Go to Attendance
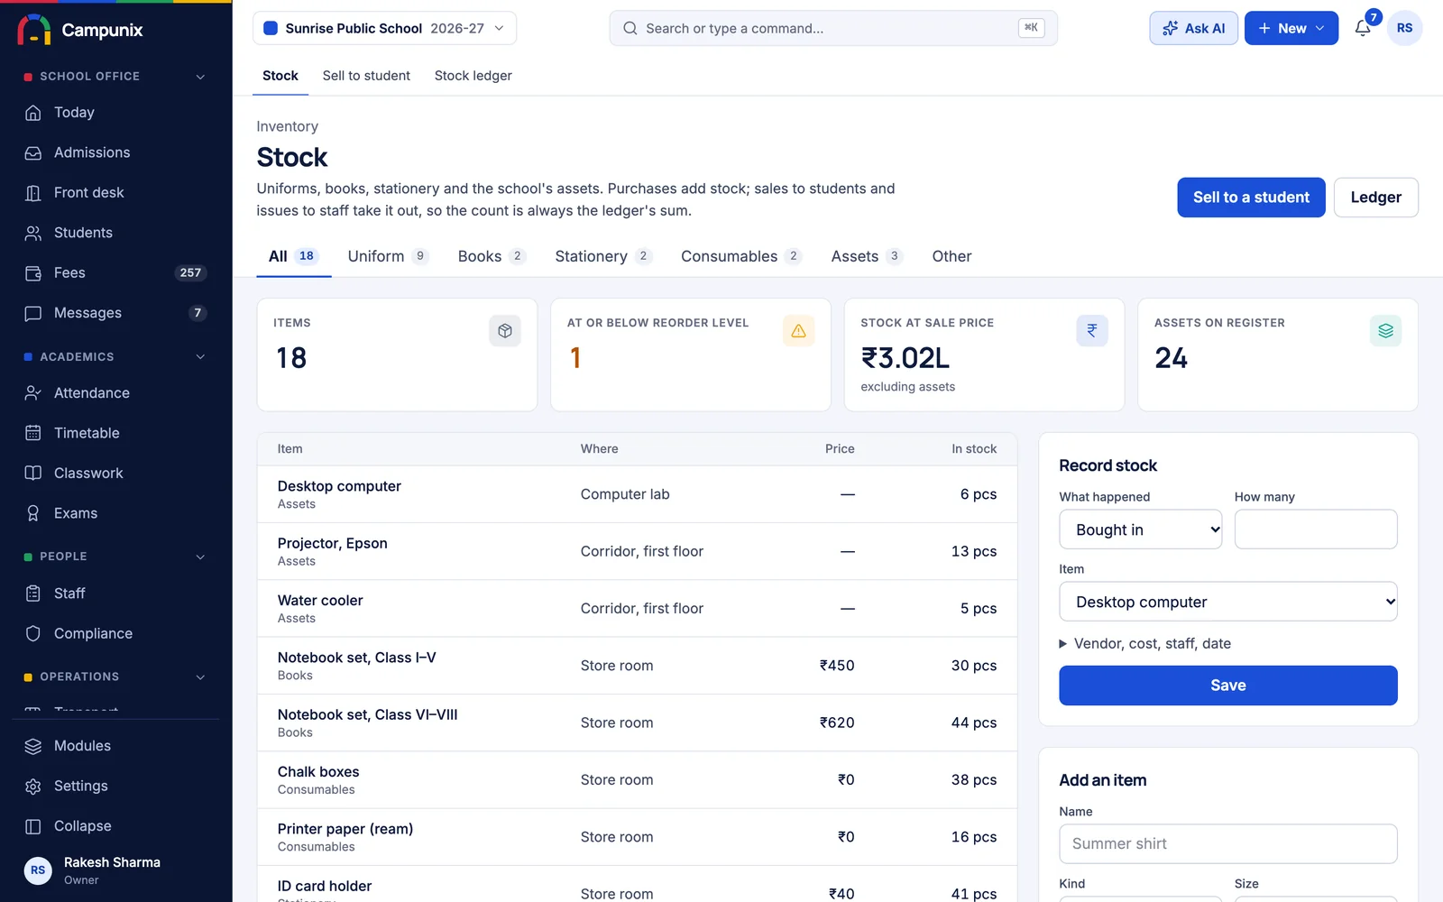 tap(115, 393)
